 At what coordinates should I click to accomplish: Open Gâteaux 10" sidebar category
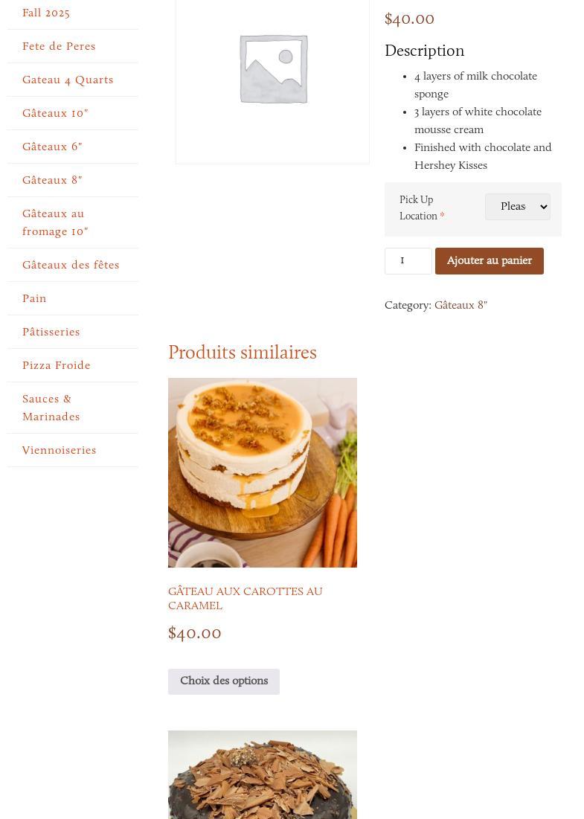pyautogui.click(x=55, y=113)
